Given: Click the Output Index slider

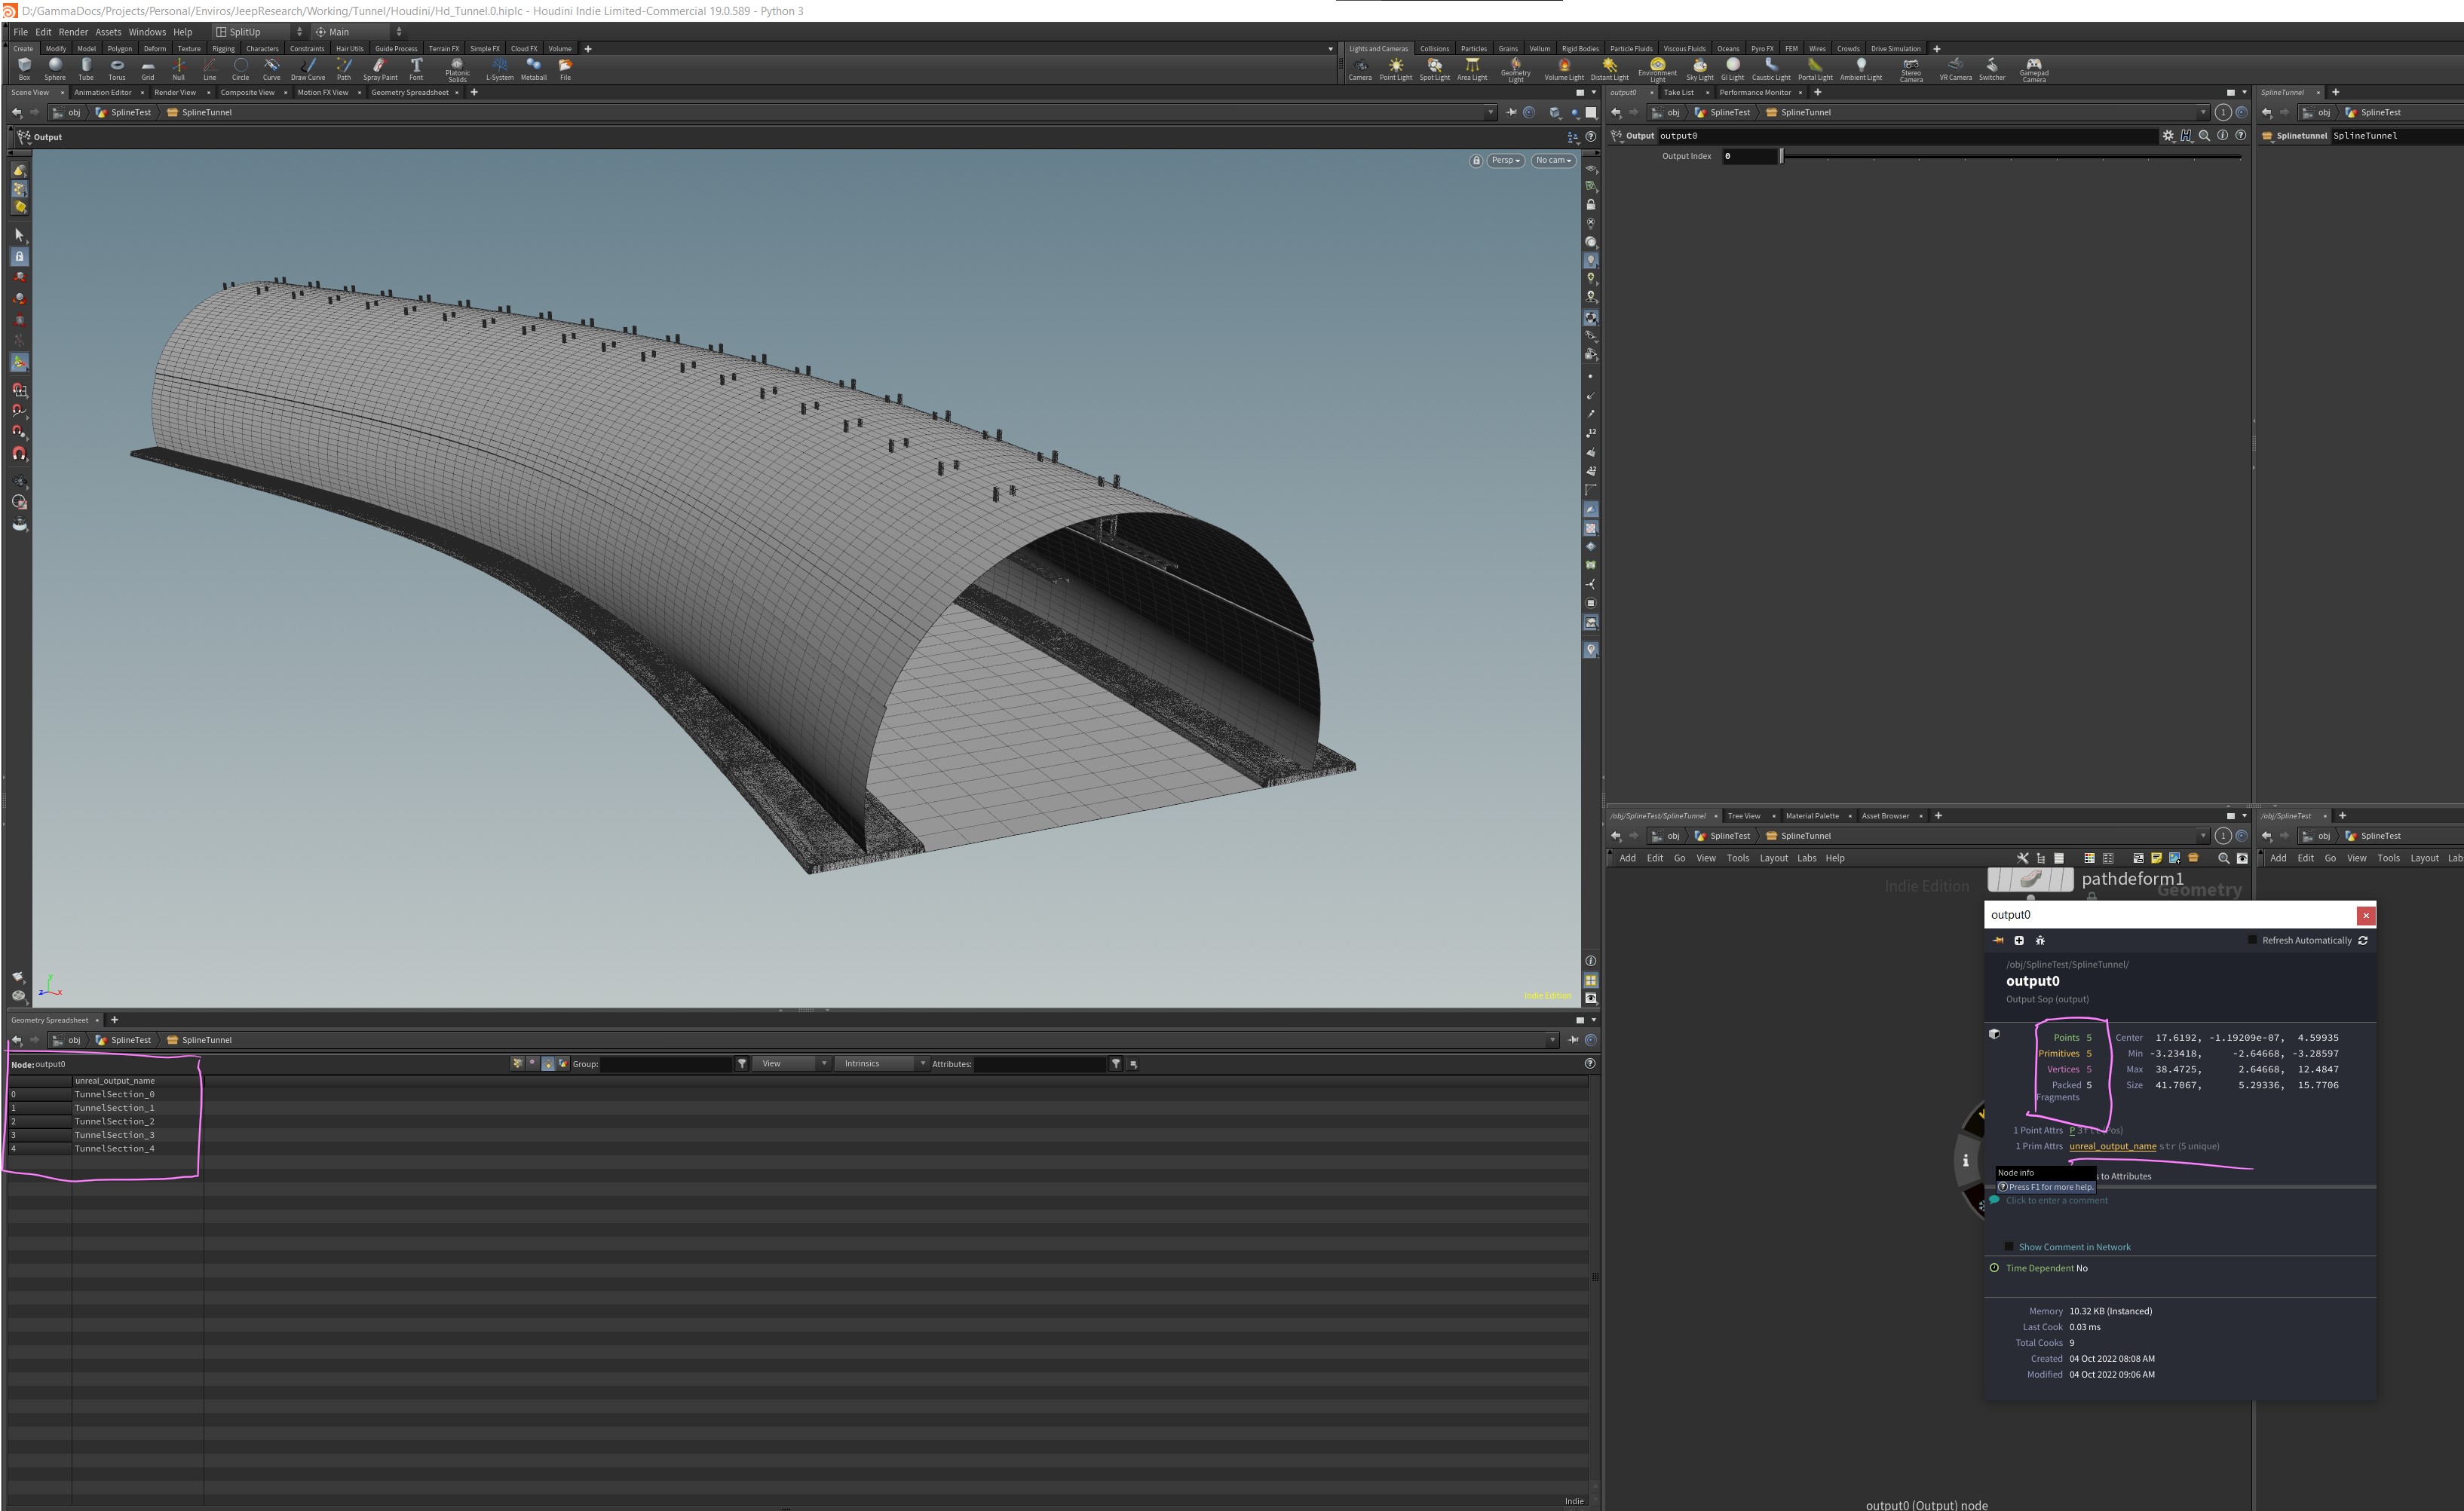Looking at the screenshot, I should [2010, 157].
